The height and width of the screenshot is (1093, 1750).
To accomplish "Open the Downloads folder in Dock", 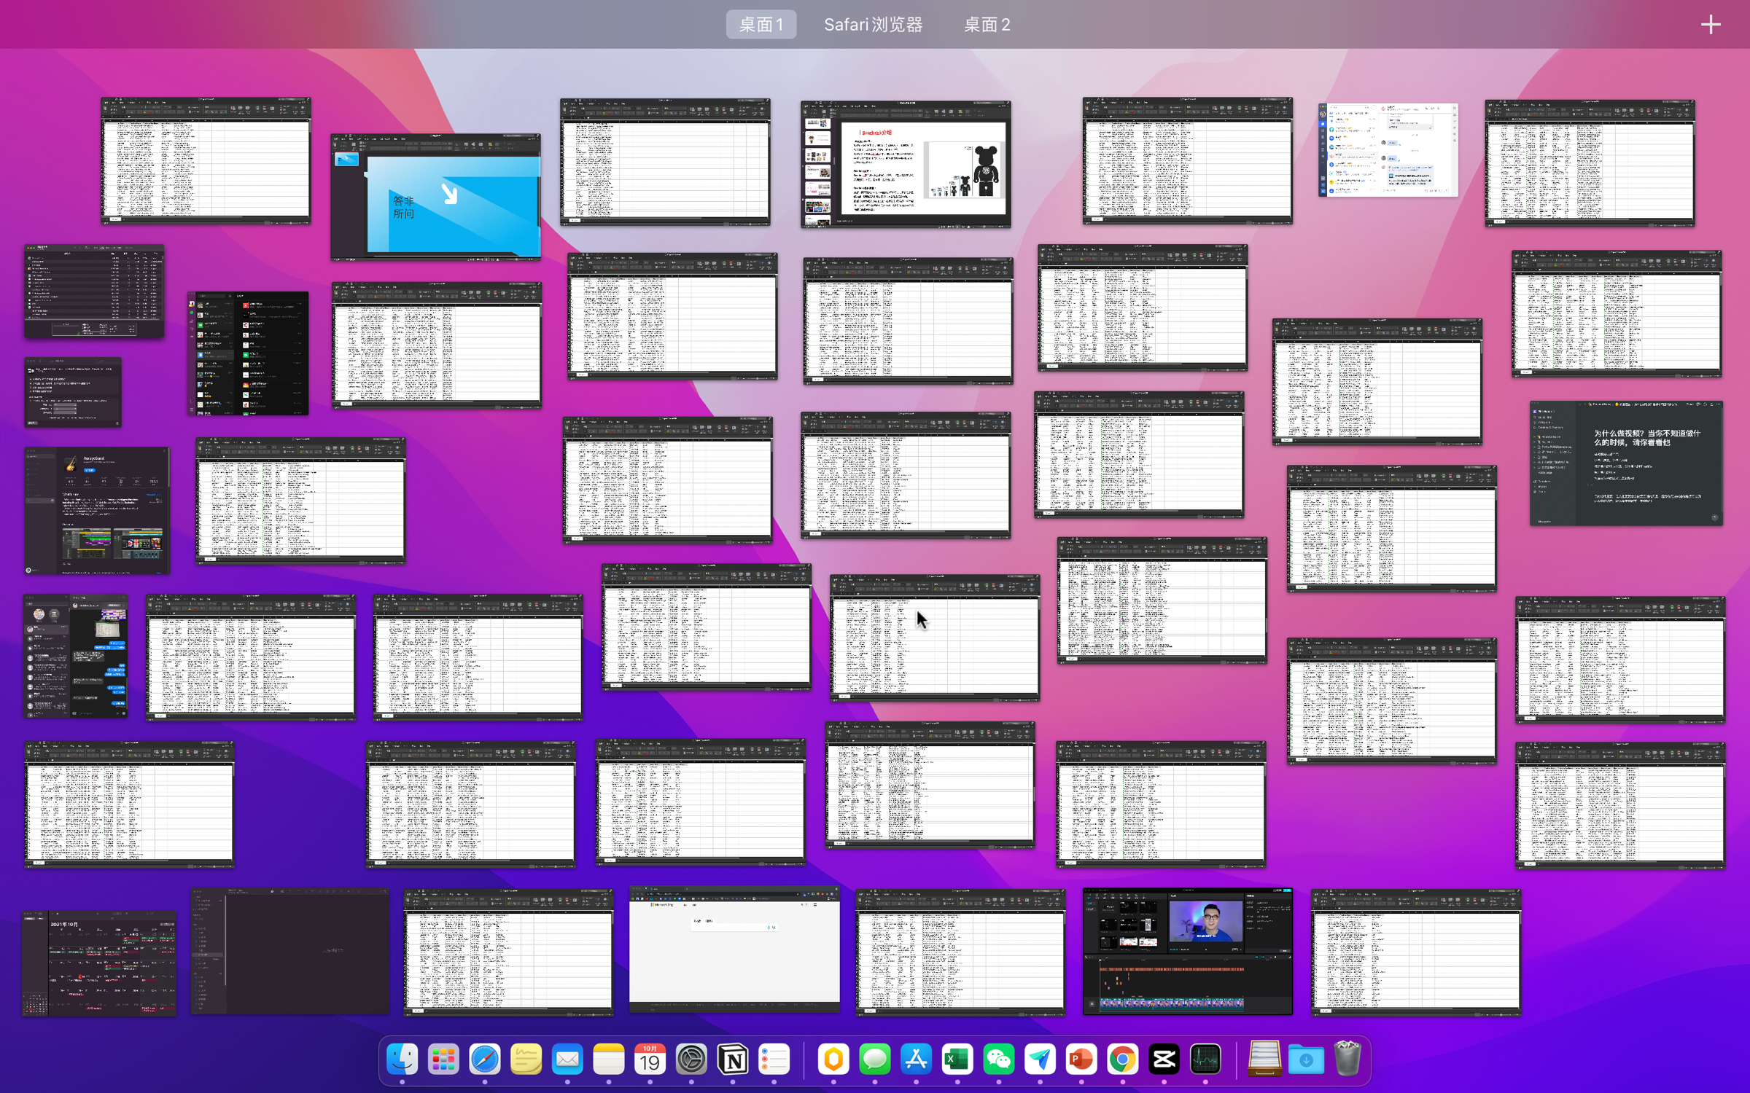I will coord(1306,1059).
